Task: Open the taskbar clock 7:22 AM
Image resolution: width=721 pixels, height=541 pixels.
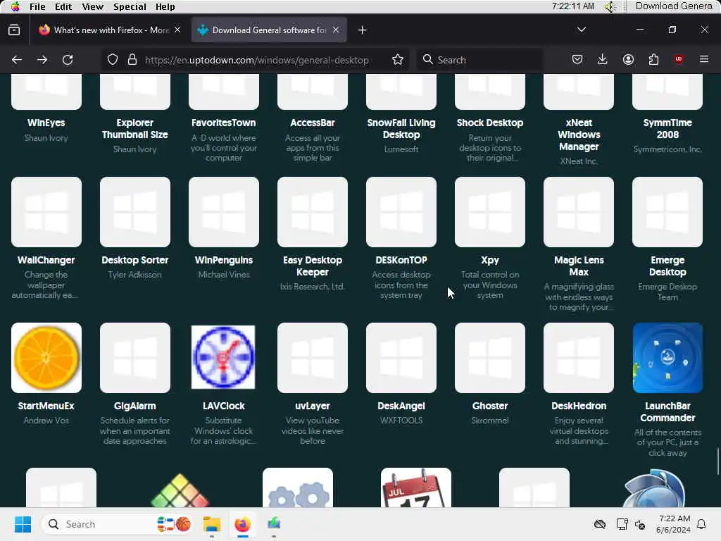Action: pyautogui.click(x=674, y=524)
